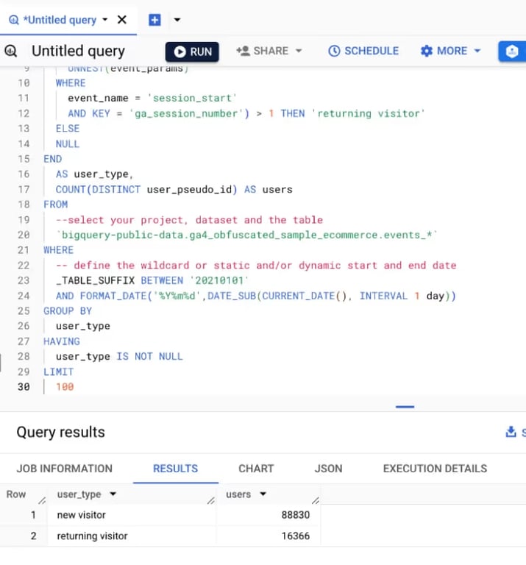Viewport: 526px width, 565px height.
Task: Click the blue hexagon button in the top toolbar
Action: pyautogui.click(x=512, y=51)
